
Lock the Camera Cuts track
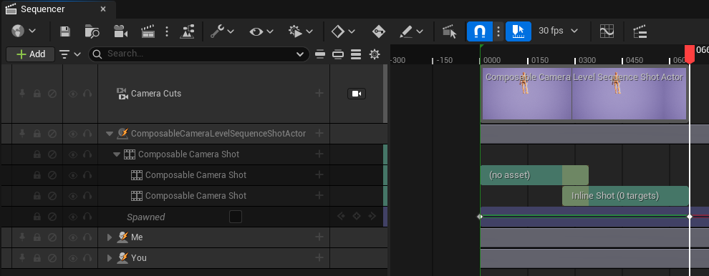click(37, 94)
